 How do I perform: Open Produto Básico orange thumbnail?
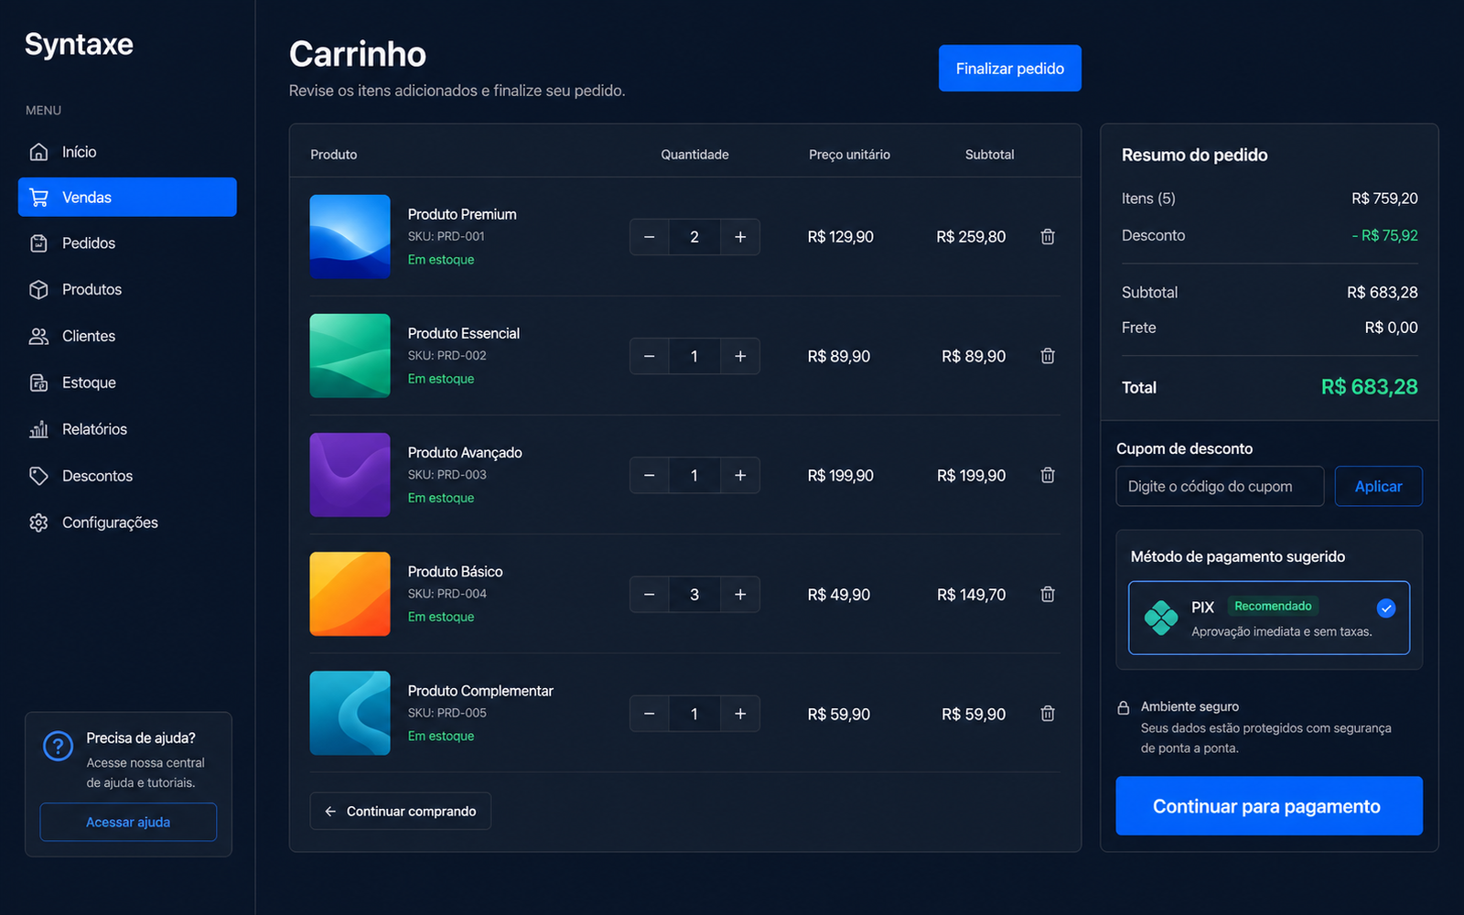tap(350, 594)
